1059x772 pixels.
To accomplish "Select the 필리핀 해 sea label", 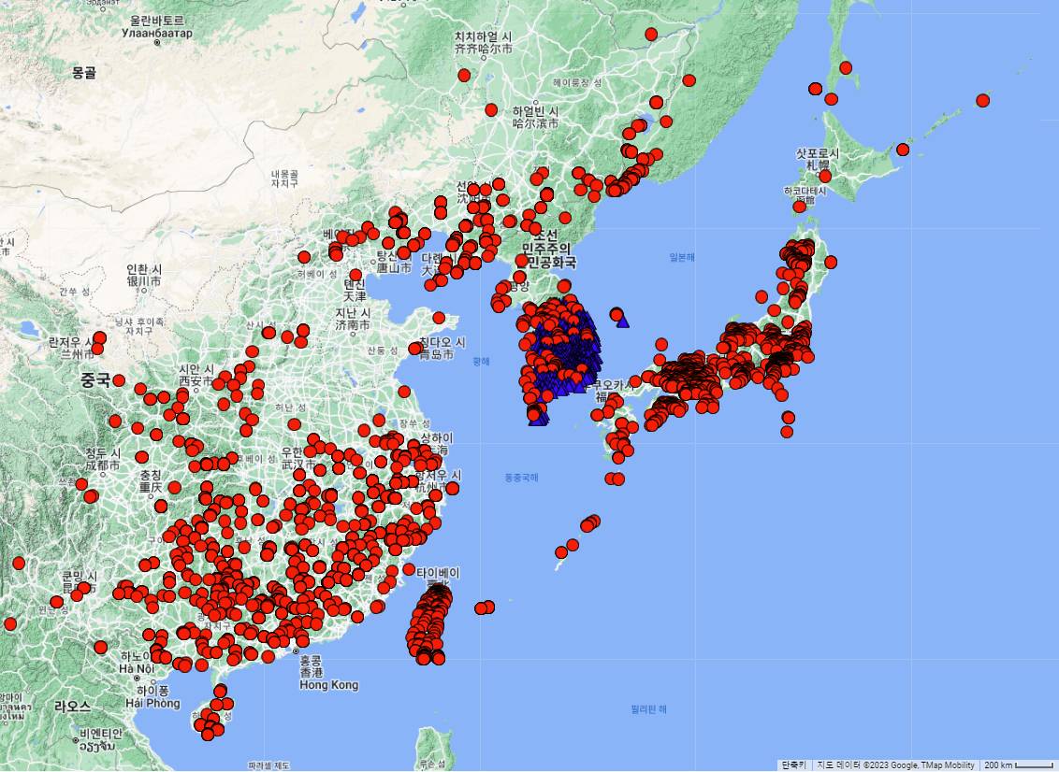I will pyautogui.click(x=648, y=709).
